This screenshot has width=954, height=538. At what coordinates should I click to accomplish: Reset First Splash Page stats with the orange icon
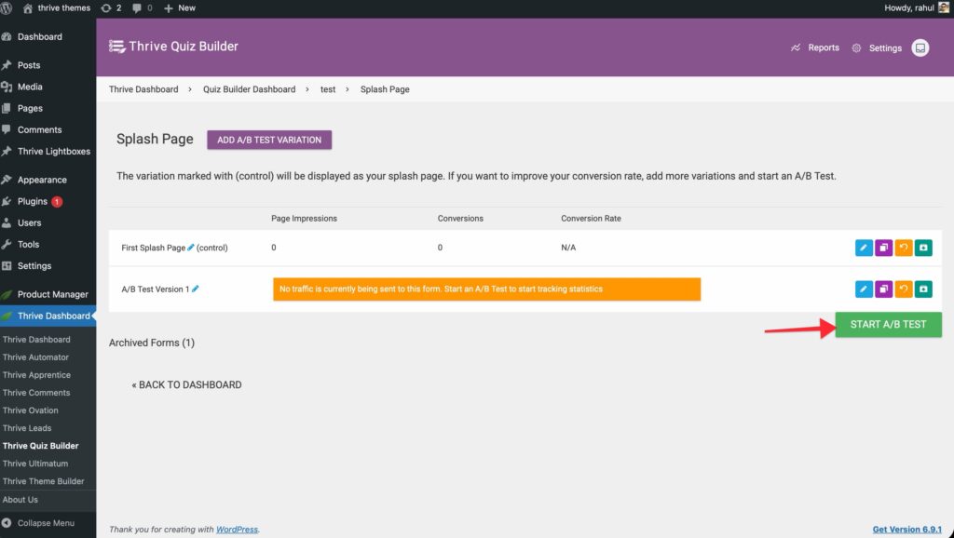point(903,248)
